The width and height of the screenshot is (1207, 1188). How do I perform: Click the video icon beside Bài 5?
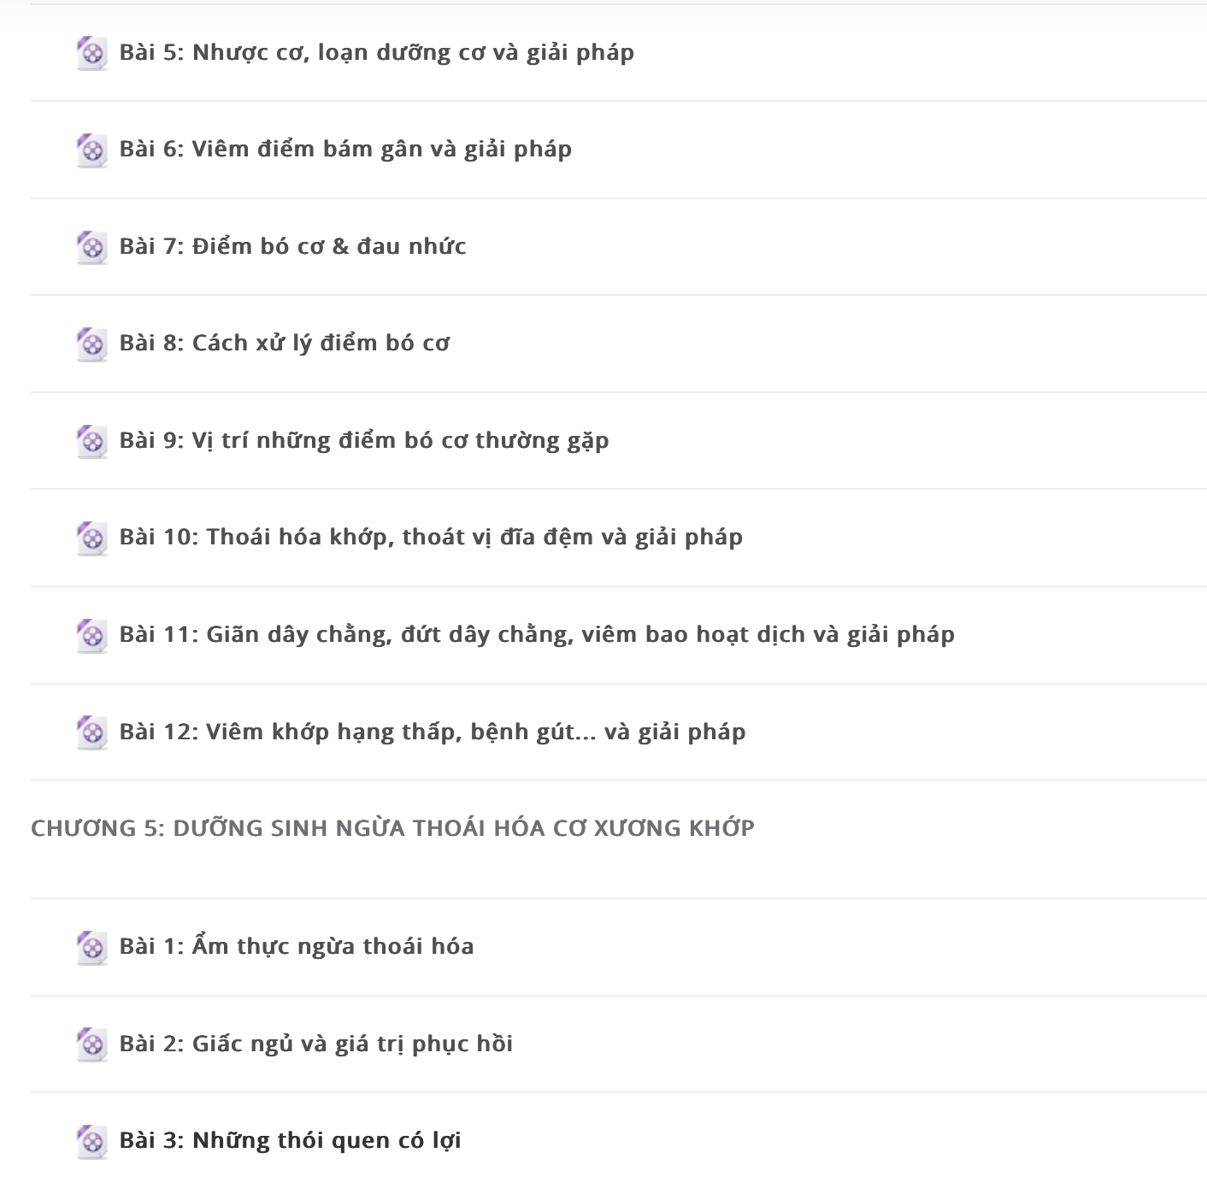[x=91, y=53]
